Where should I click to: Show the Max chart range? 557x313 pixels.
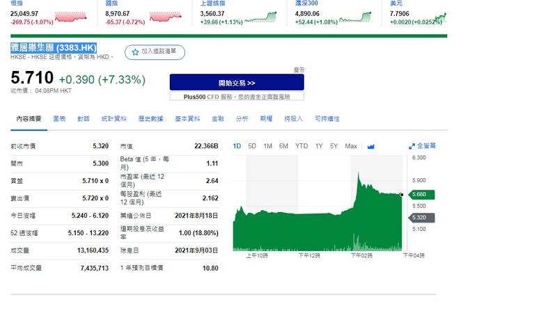tap(351, 146)
